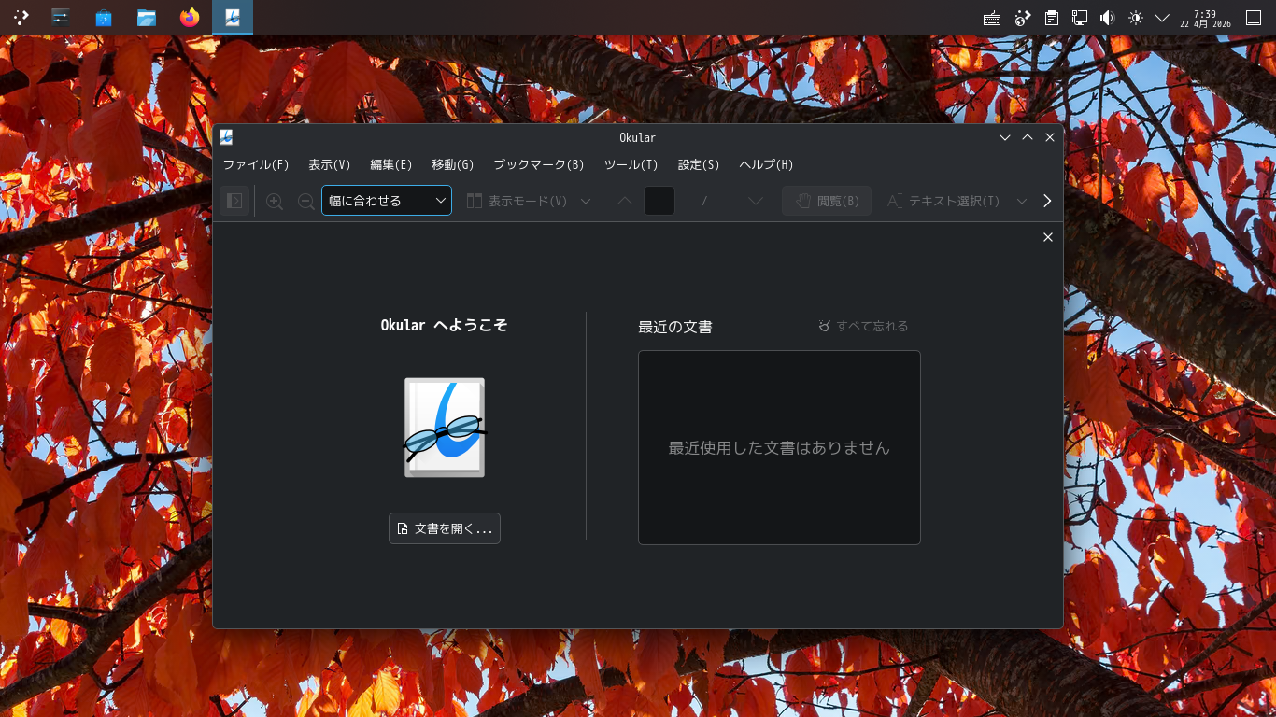The width and height of the screenshot is (1276, 717).
Task: Click the page number input field
Action: coord(659,201)
